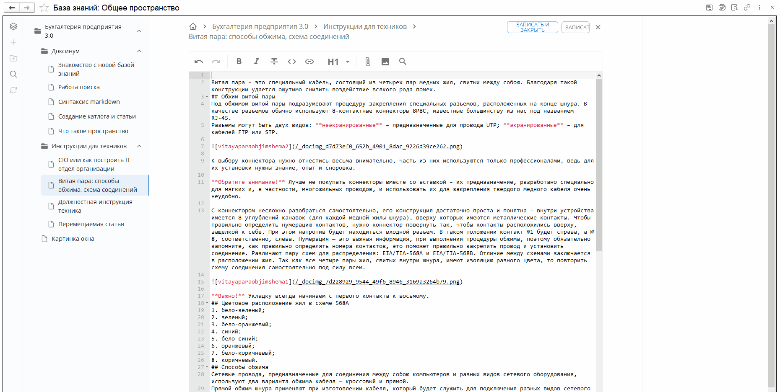The image size is (780, 392).
Task: Add to favorites with the star icon
Action: coord(44,8)
